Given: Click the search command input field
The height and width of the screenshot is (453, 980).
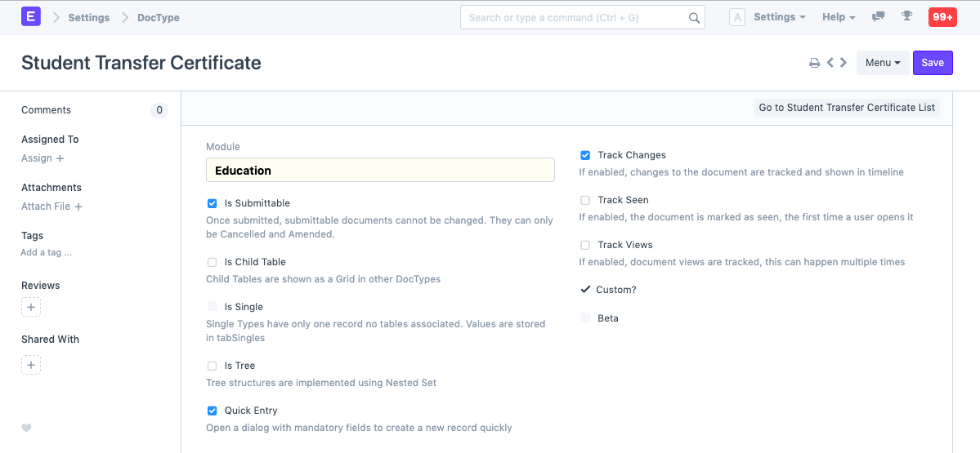Looking at the screenshot, I should pyautogui.click(x=583, y=17).
